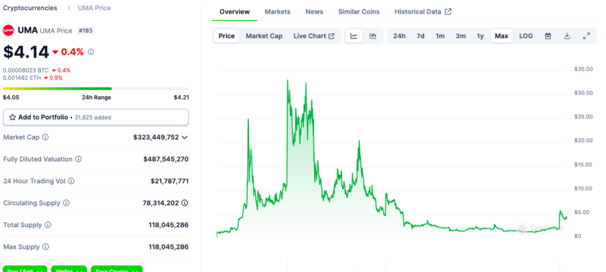Click the highest peak of the price chart
This screenshot has height=272, width=606.
287,81
